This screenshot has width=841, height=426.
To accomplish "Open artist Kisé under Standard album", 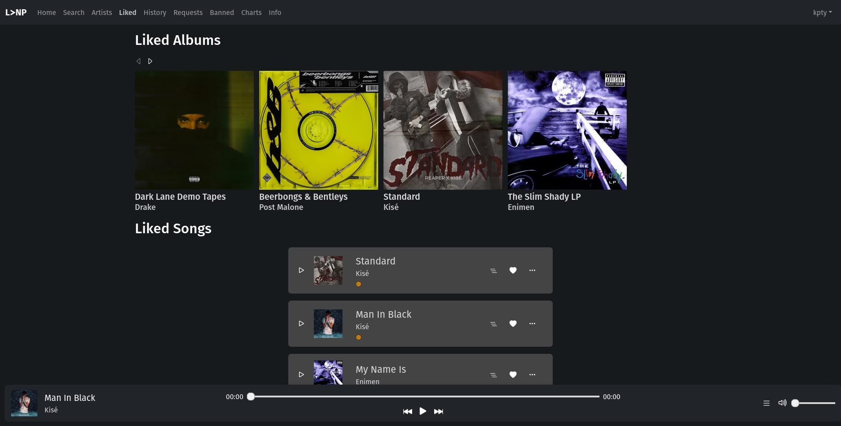I will 391,207.
